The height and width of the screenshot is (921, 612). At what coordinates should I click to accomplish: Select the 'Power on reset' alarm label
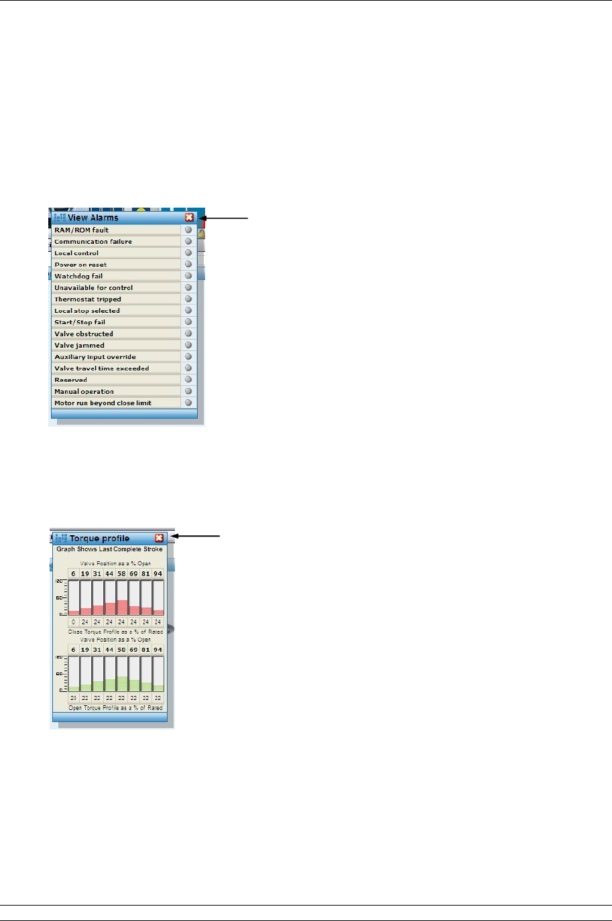[x=80, y=265]
